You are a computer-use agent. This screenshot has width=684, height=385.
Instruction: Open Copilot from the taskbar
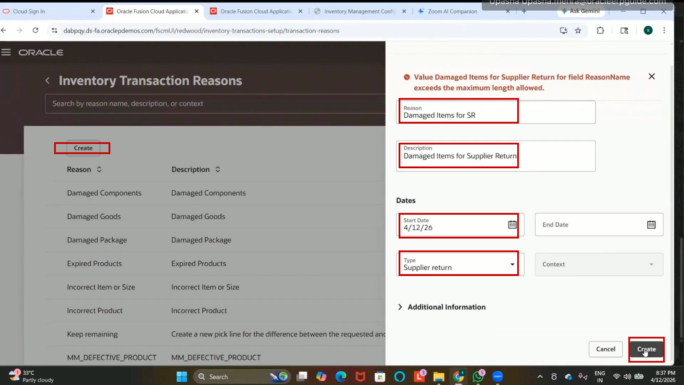321,376
